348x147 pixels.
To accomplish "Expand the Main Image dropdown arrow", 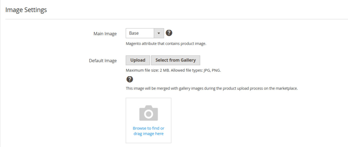I will coord(159,33).
